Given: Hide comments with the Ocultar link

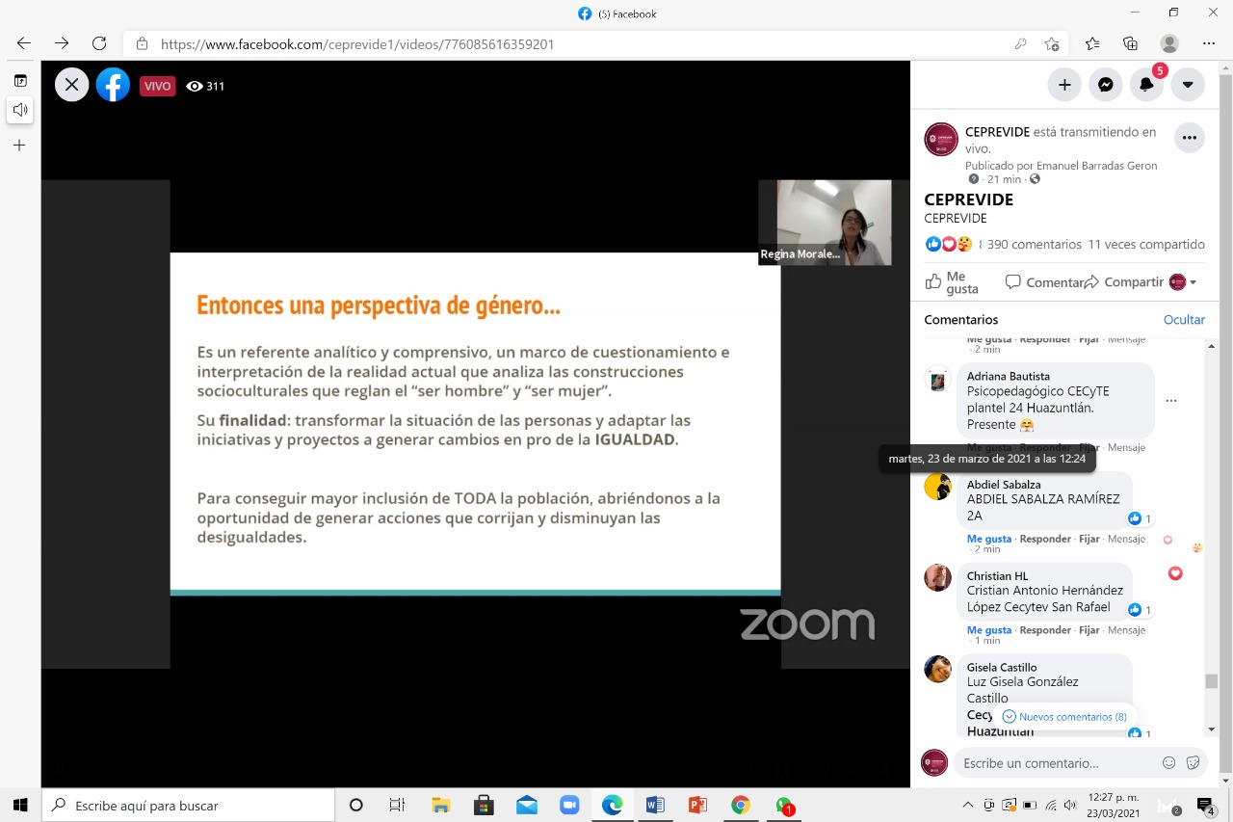Looking at the screenshot, I should point(1184,319).
